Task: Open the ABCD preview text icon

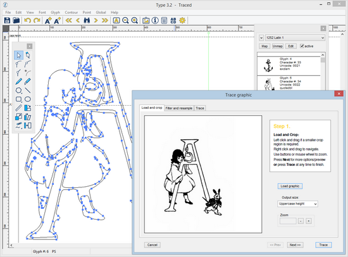Action: click(x=173, y=20)
